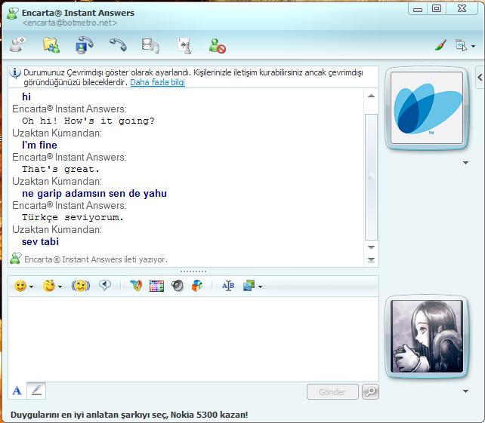Click the 'That's great.' message
Image resolution: width=485 pixels, height=423 pixels.
point(60,169)
